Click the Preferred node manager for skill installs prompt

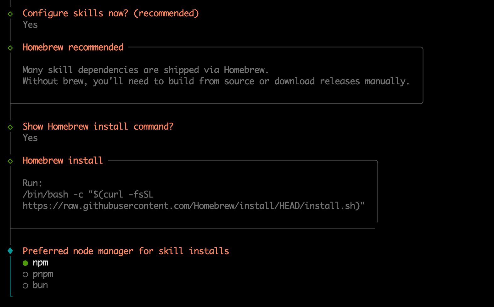pyautogui.click(x=126, y=251)
